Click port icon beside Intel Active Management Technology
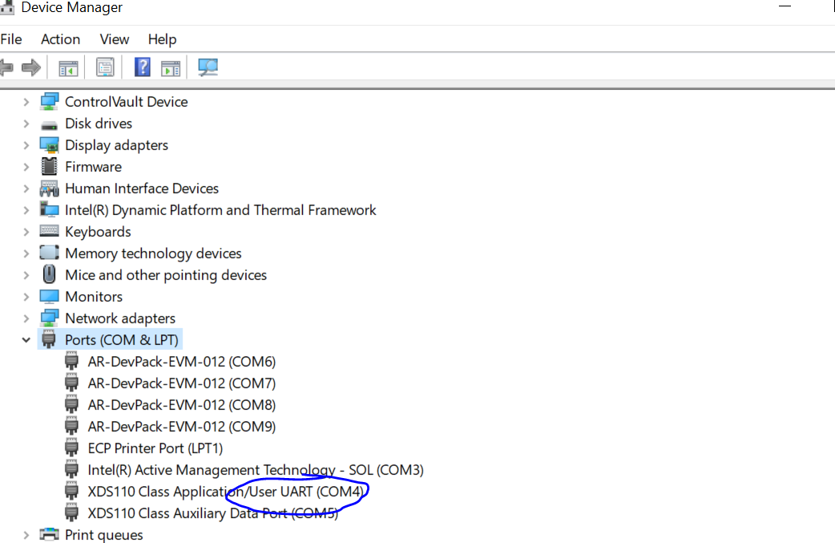The height and width of the screenshot is (543, 835). pyautogui.click(x=71, y=469)
